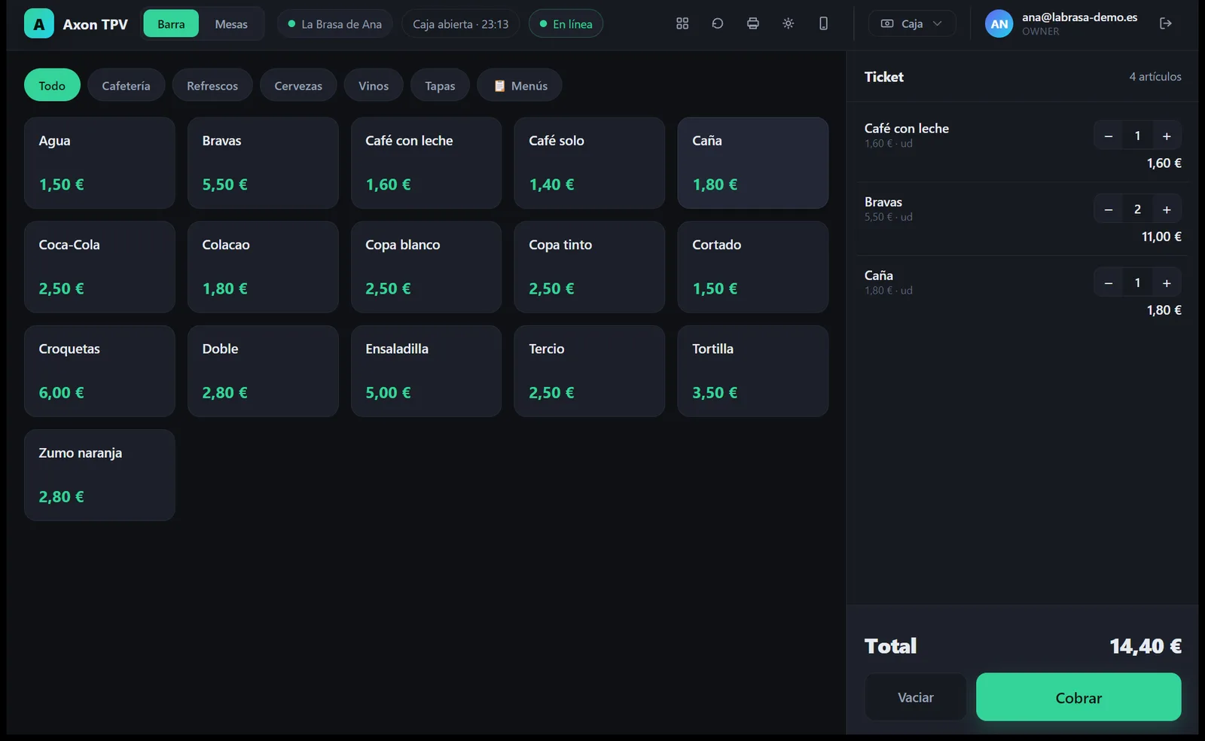This screenshot has width=1205, height=741.
Task: Click the printer icon
Action: click(x=753, y=23)
